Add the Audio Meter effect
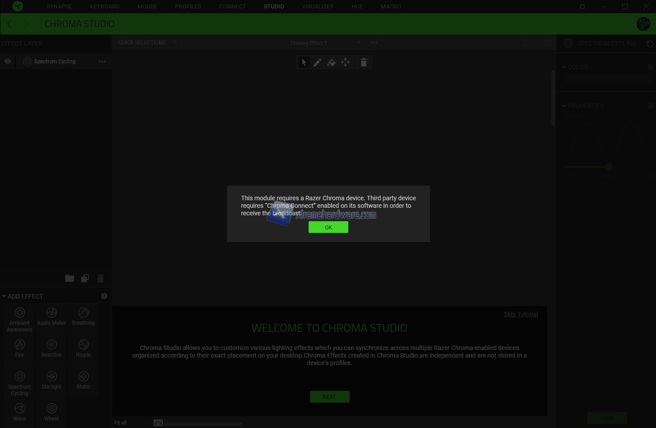The height and width of the screenshot is (428, 656). (x=51, y=316)
